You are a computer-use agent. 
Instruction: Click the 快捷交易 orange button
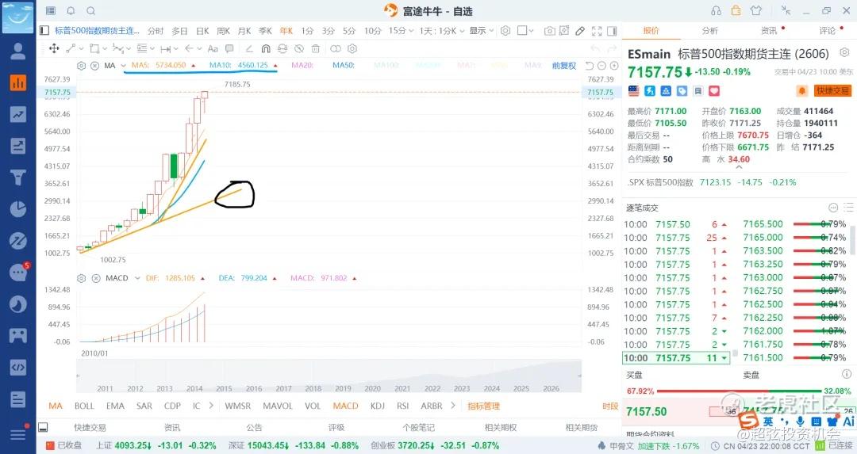(832, 90)
